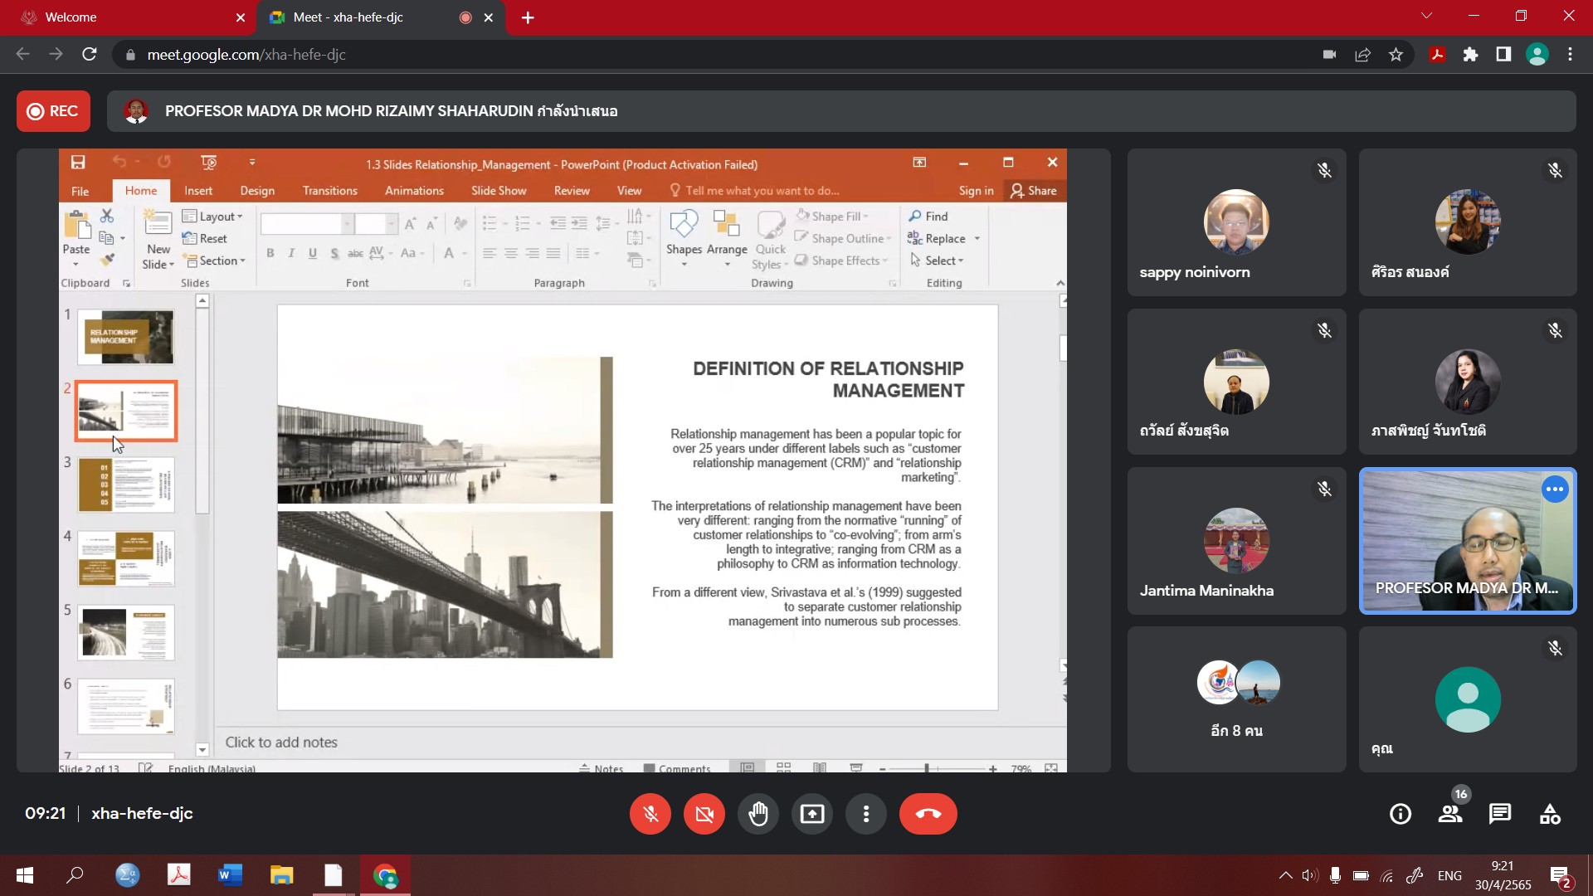Viewport: 1593px width, 896px height.
Task: Show the participants list
Action: (1450, 814)
